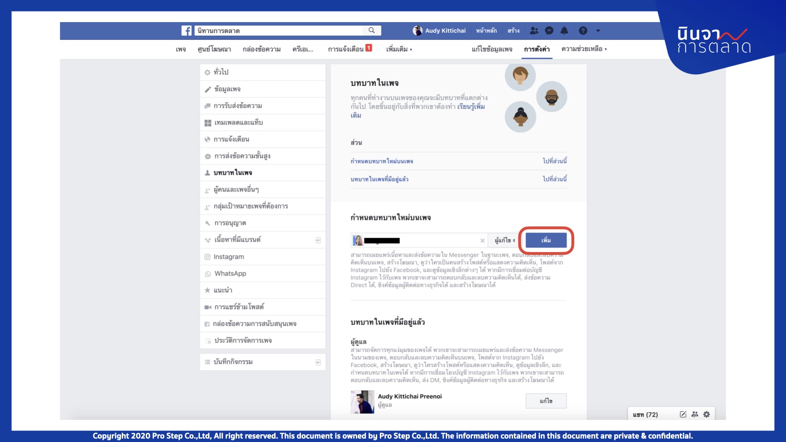Click Audy Kittichai profile avatar

coord(418,31)
